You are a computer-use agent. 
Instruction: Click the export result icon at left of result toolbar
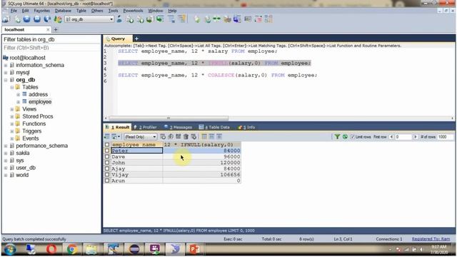[107, 136]
